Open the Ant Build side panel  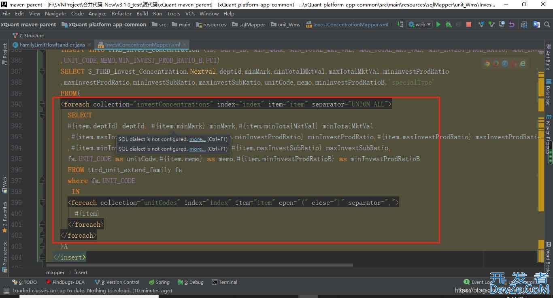click(548, 57)
